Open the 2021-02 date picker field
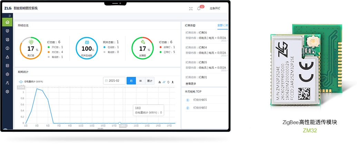The height and width of the screenshot is (144, 357). tap(114, 81)
